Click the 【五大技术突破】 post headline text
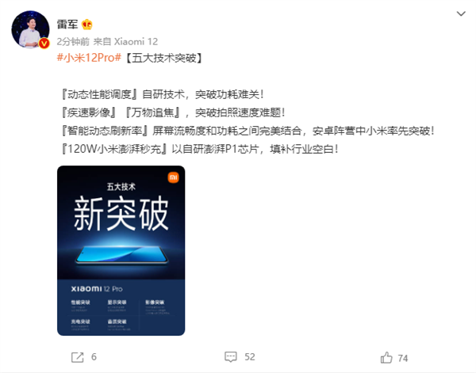 click(163, 58)
